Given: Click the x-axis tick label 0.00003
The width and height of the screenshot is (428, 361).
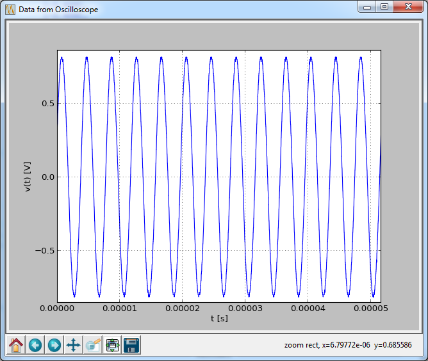Looking at the screenshot, I should pos(245,309).
